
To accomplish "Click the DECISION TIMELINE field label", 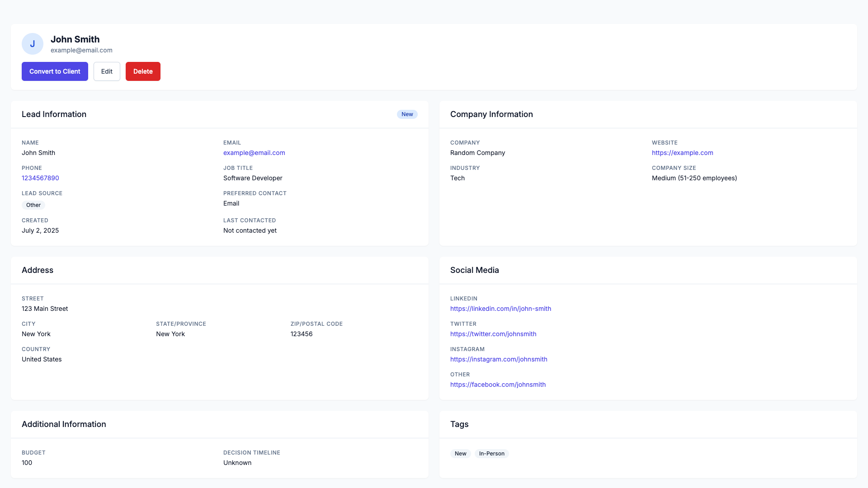I will [252, 453].
